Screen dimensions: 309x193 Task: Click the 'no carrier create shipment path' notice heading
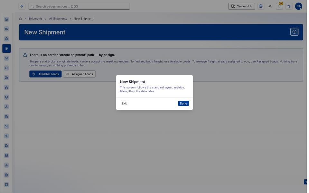tap(72, 55)
